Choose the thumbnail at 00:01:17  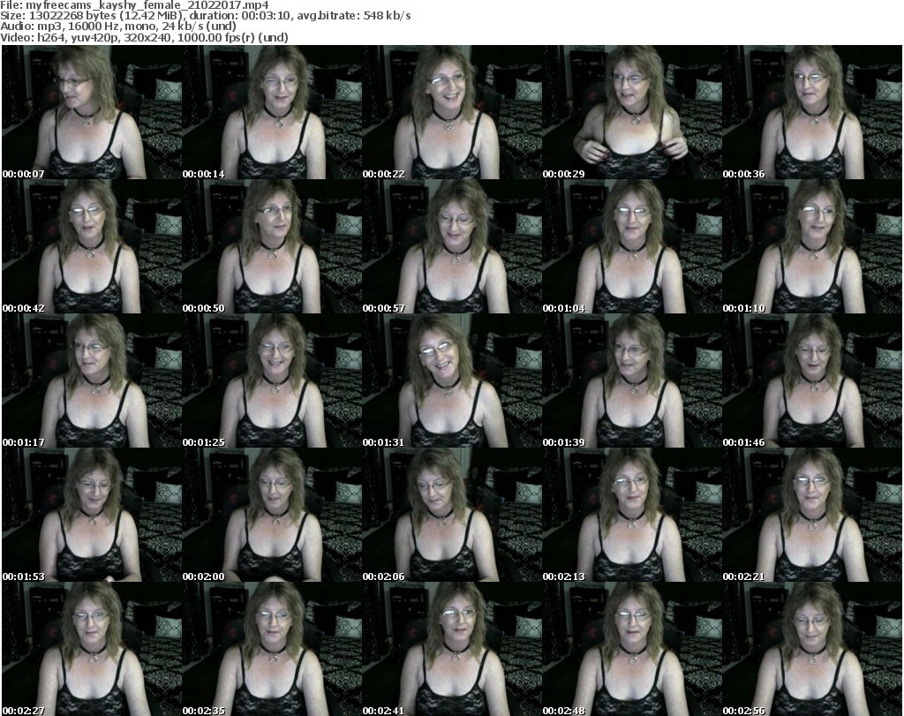tap(92, 381)
